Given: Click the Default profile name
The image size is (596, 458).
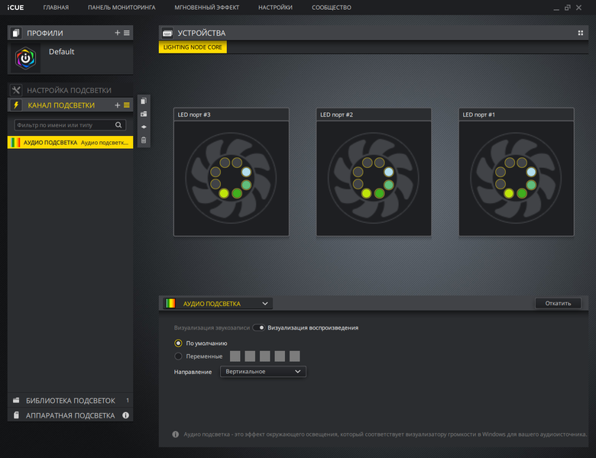Looking at the screenshot, I should point(62,52).
